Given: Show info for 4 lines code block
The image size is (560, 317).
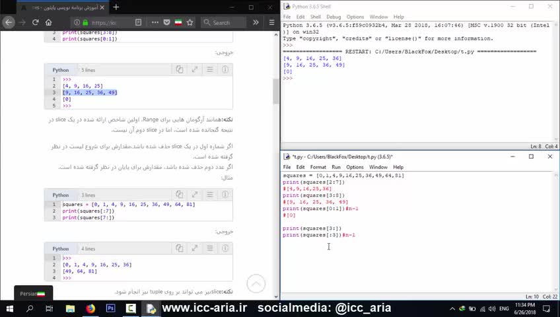Looking at the screenshot, I should pyautogui.click(x=225, y=248).
